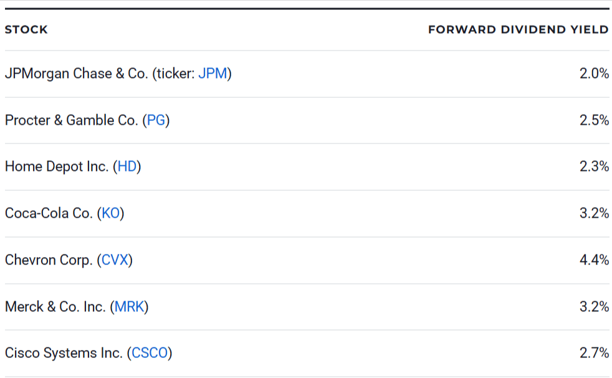Click the FORWARD DIVIDEND YIELD header
This screenshot has width=612, height=378.
click(x=518, y=30)
